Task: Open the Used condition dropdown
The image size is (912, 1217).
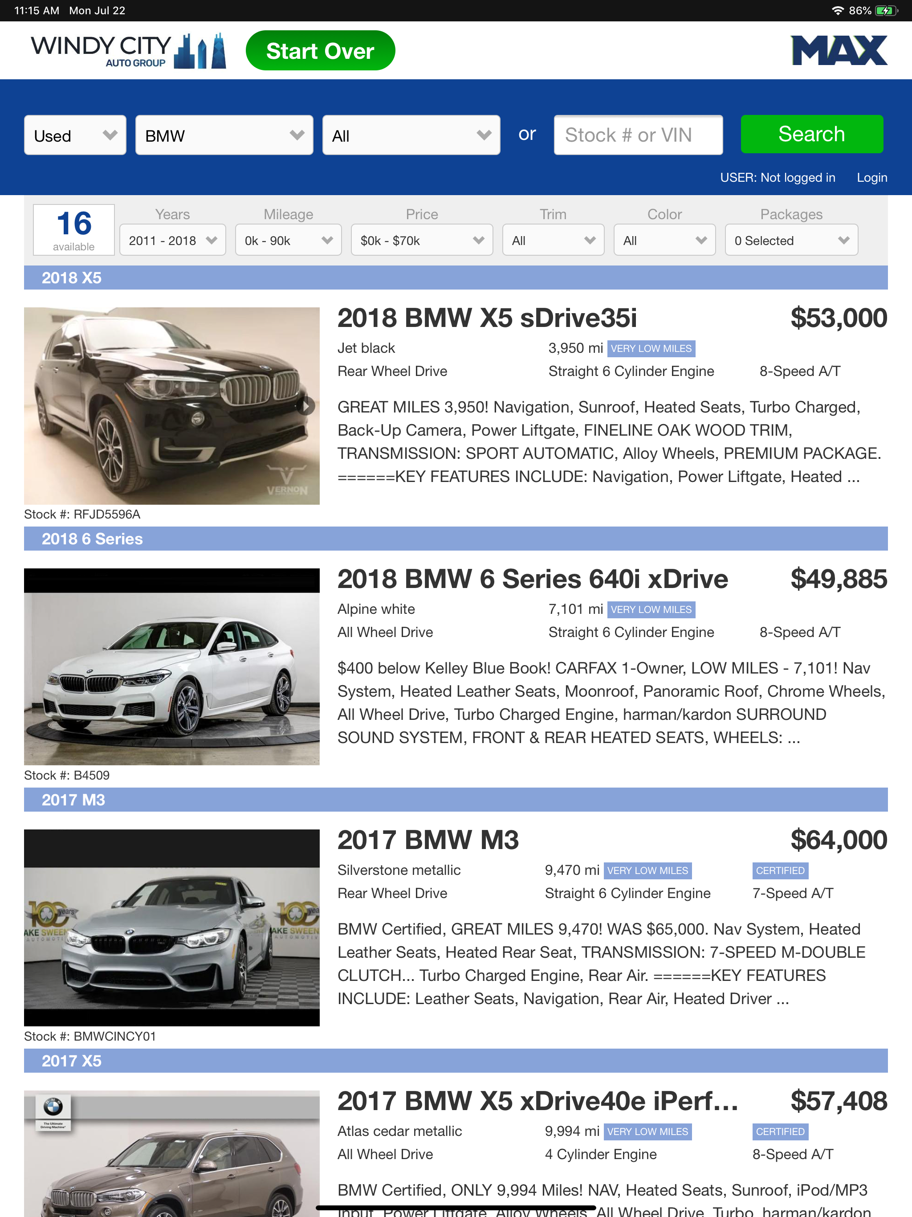Action: (75, 135)
